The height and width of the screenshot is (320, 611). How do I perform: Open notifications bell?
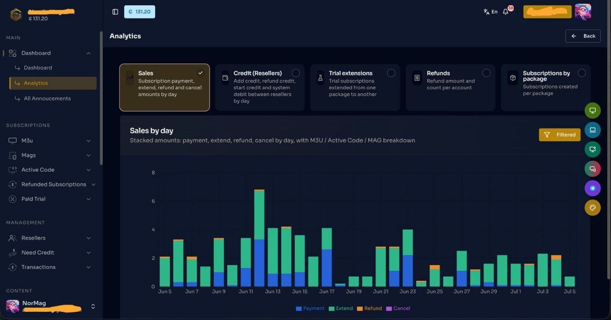pos(506,12)
